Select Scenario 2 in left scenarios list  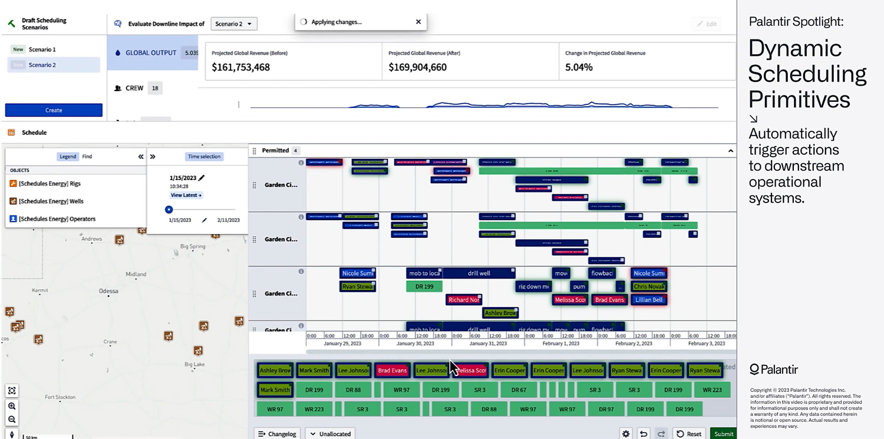coord(54,65)
